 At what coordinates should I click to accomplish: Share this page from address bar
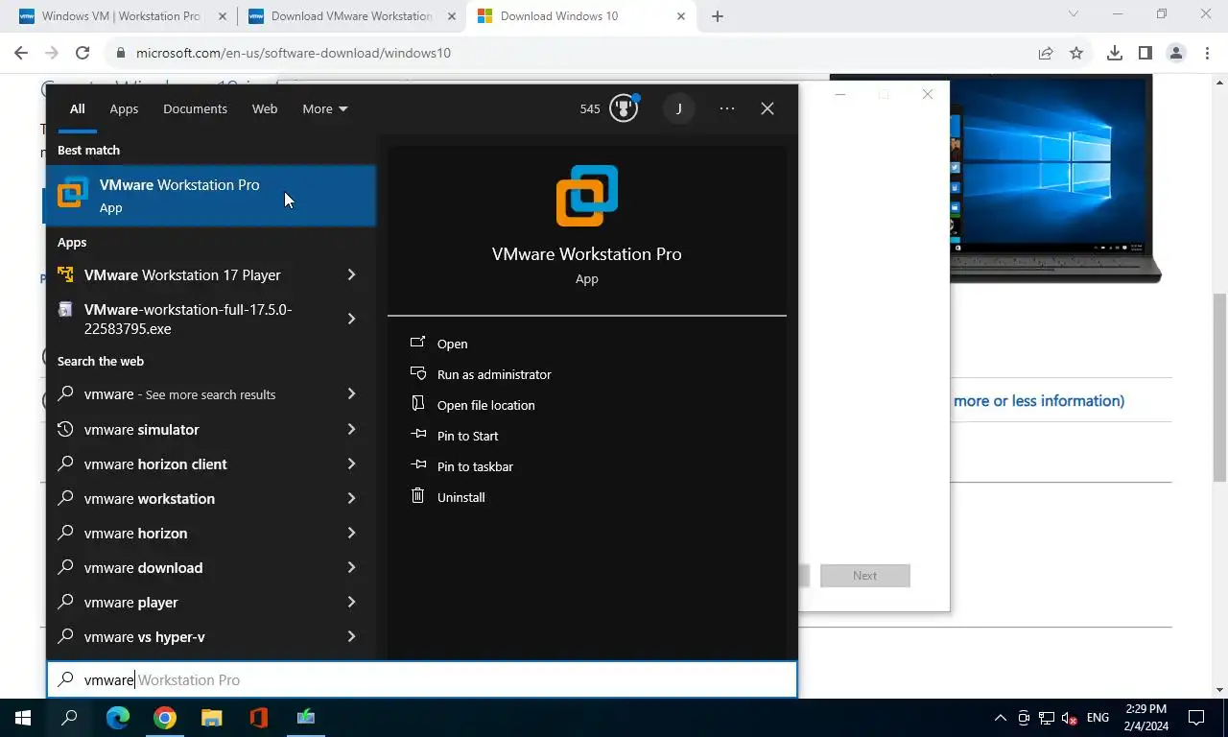coord(1046,53)
